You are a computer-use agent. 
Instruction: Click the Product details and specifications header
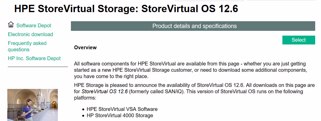194,26
